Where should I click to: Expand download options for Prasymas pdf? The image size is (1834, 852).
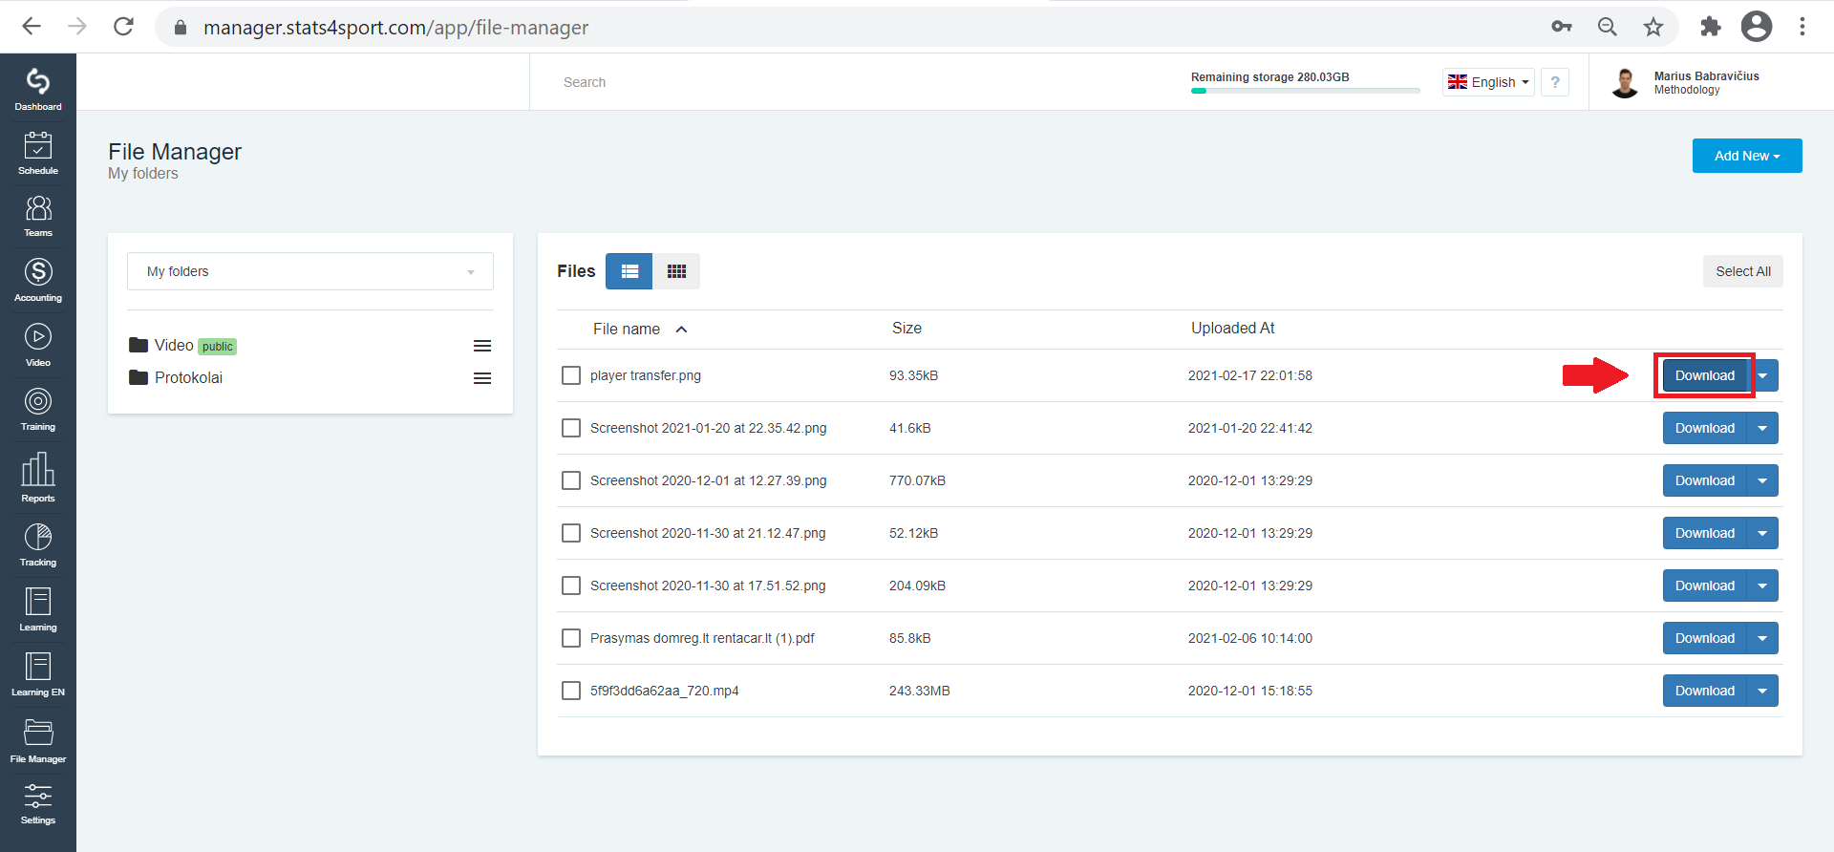pyautogui.click(x=1763, y=638)
